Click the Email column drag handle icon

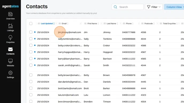(x=60, y=24)
